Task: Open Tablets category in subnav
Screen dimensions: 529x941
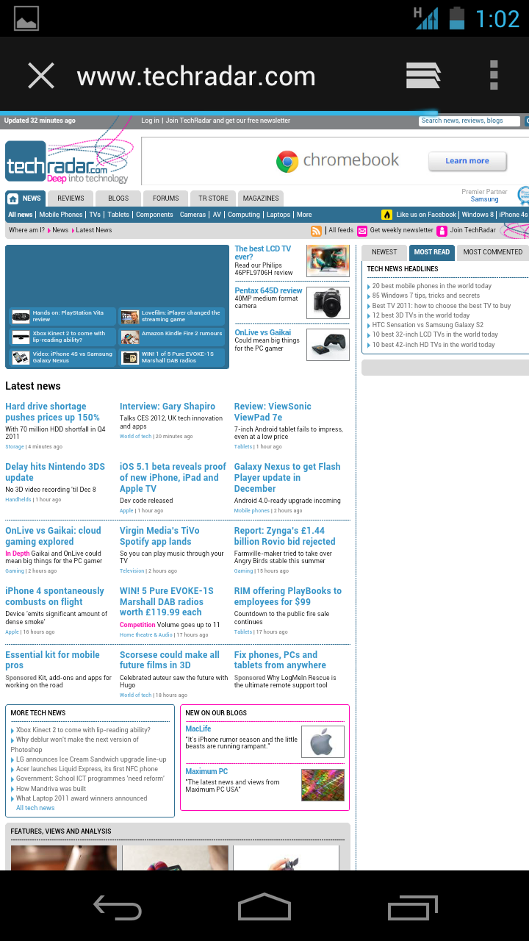Action: click(x=118, y=215)
